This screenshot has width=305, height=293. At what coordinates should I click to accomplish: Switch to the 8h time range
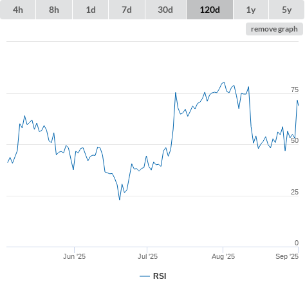(54, 10)
